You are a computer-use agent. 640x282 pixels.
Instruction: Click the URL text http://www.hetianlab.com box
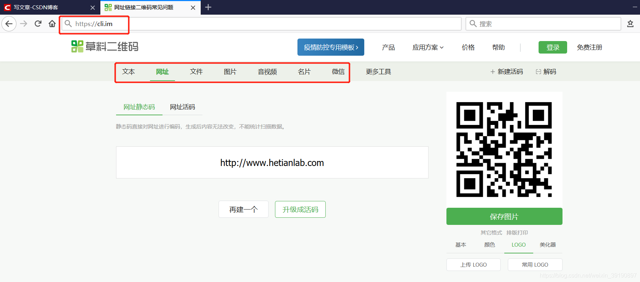[x=272, y=162]
